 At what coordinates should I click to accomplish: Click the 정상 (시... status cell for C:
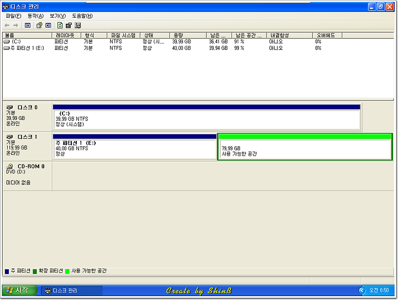click(153, 41)
